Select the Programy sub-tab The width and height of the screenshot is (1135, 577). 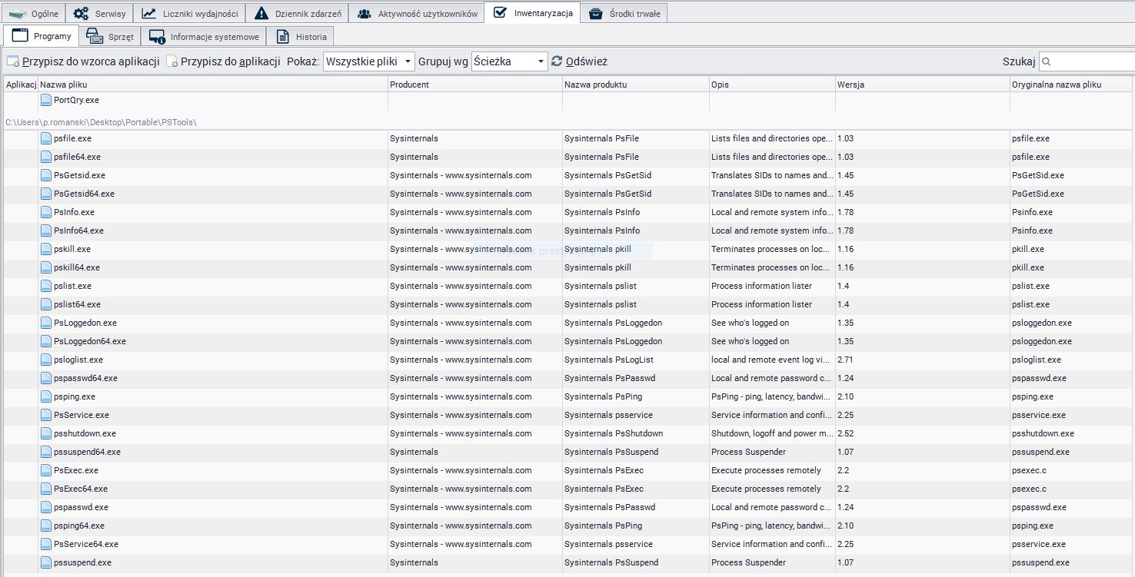click(x=42, y=36)
